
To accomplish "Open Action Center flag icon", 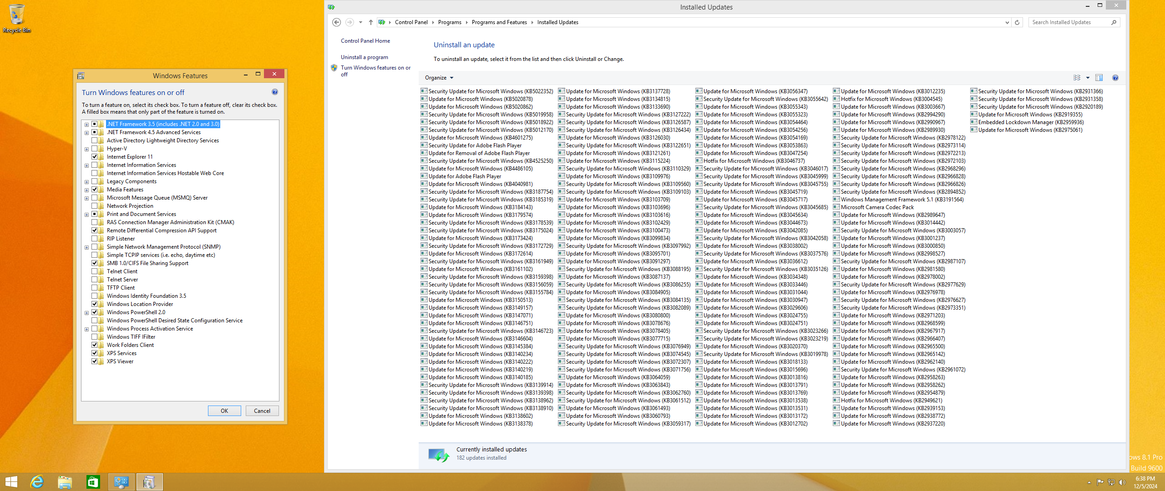I will click(1100, 482).
